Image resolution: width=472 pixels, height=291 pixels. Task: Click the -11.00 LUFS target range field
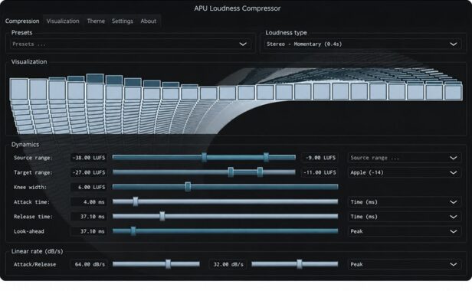[x=320, y=172]
